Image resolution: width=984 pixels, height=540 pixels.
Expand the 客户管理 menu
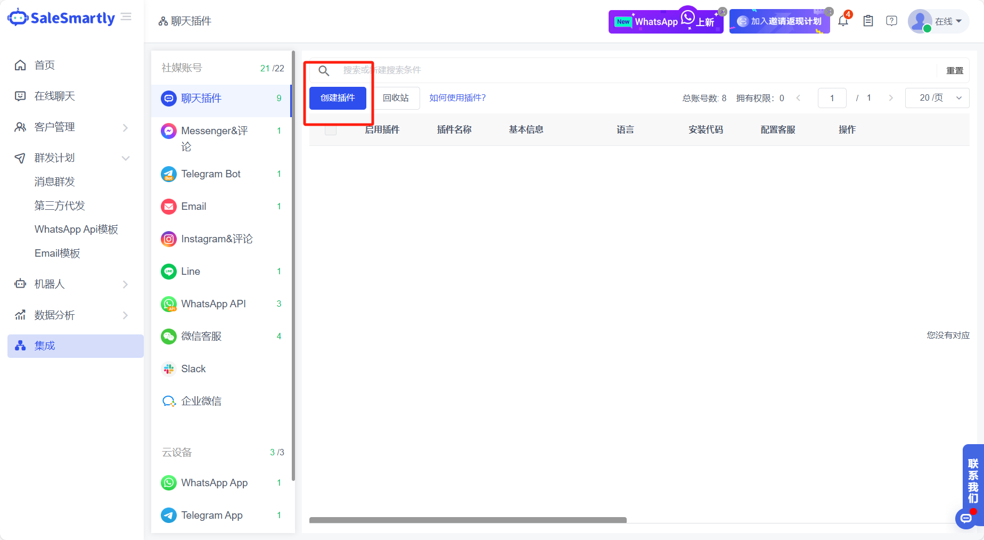click(72, 127)
